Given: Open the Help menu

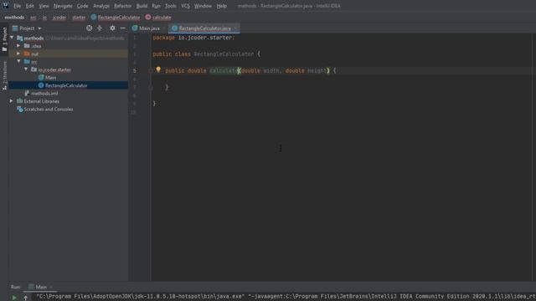Looking at the screenshot, I should [221, 6].
